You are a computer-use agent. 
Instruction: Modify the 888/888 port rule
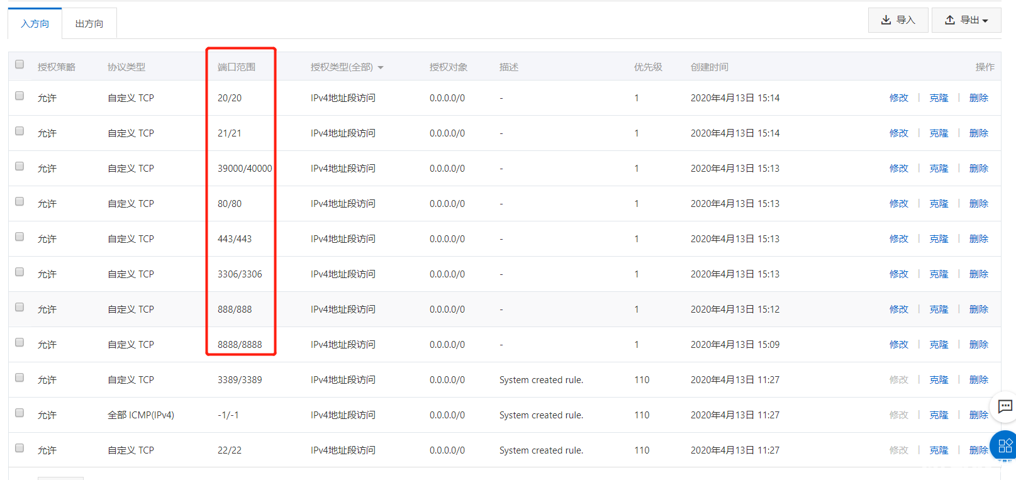click(x=899, y=309)
